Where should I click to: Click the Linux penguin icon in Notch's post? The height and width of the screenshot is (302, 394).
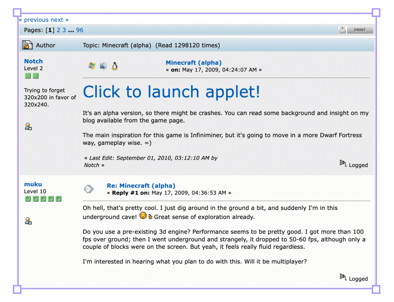coord(115,66)
